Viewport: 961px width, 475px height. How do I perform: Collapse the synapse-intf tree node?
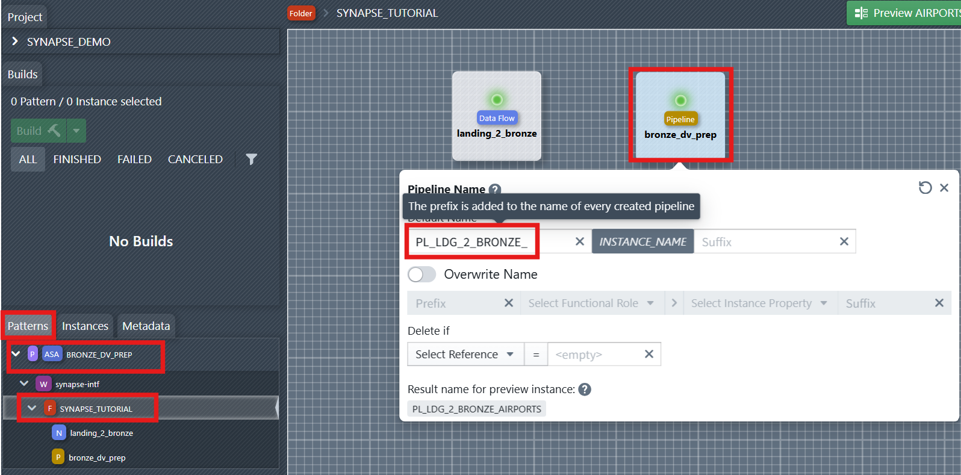tap(24, 383)
